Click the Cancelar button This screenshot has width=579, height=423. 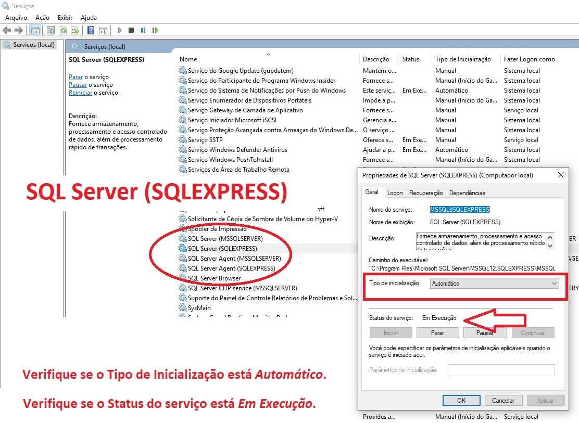tap(503, 401)
